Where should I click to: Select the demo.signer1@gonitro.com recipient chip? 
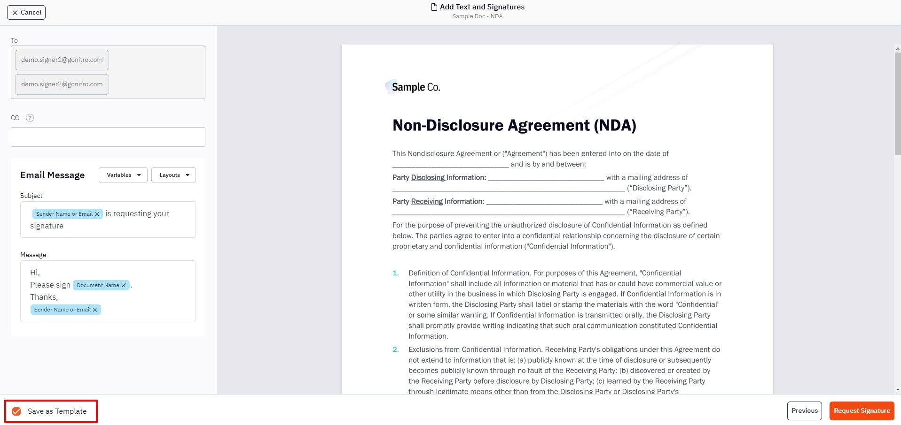point(62,60)
